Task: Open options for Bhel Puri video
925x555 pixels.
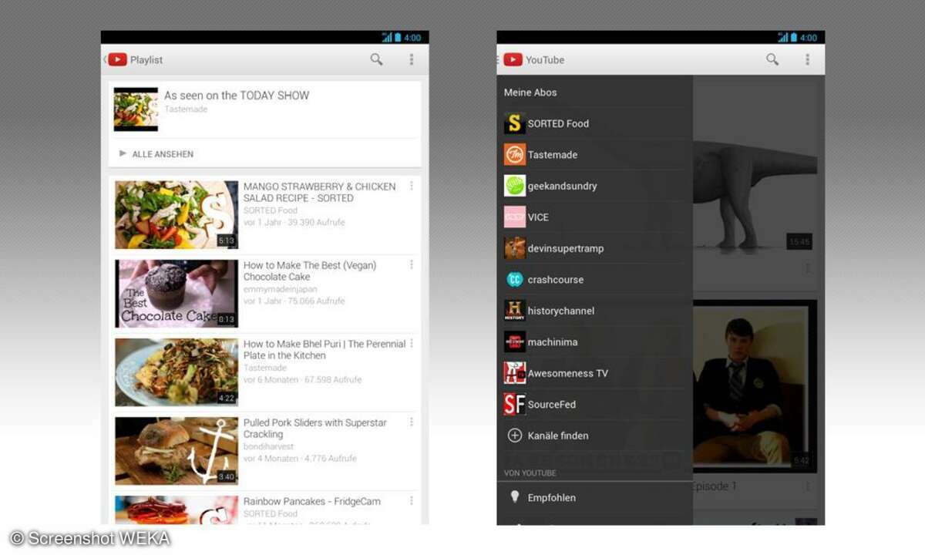Action: (x=412, y=343)
